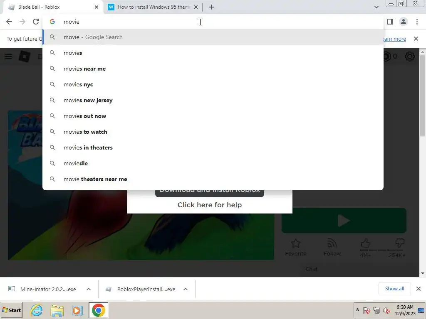Open Roblox settings gear
The image size is (426, 319).
pyautogui.click(x=409, y=56)
